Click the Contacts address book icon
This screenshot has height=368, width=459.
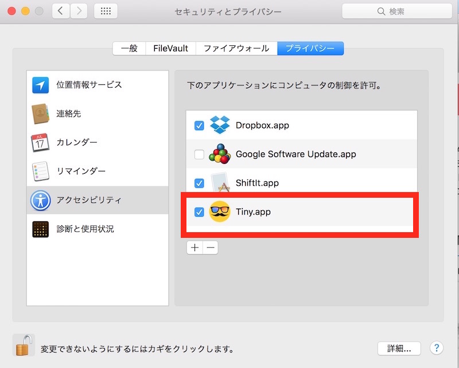40,114
